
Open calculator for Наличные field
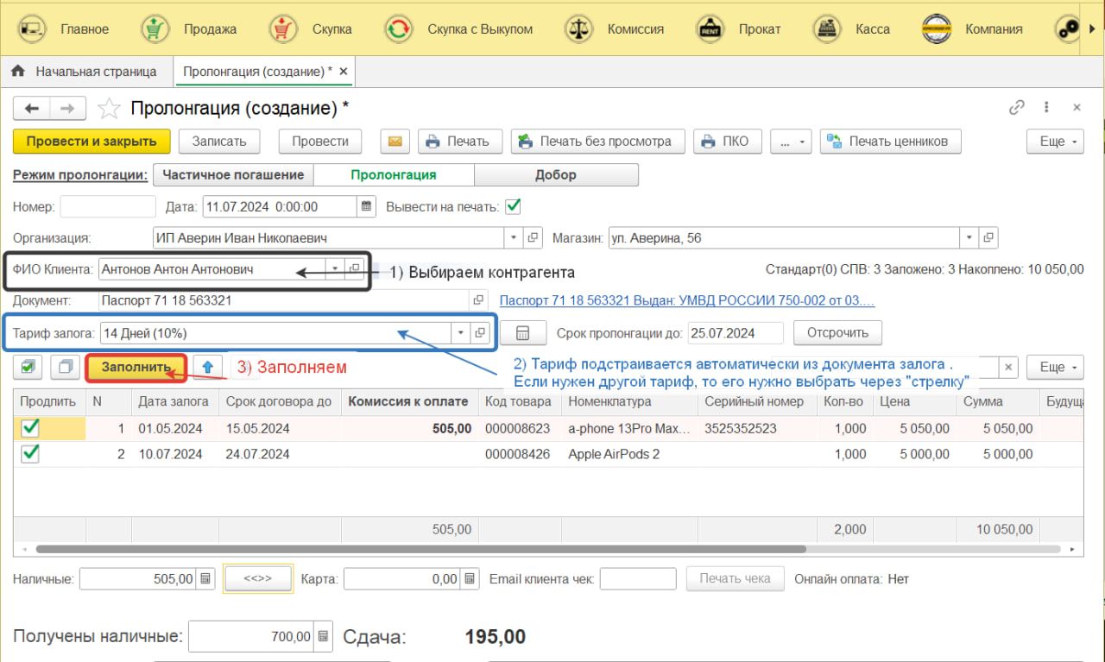coord(205,579)
